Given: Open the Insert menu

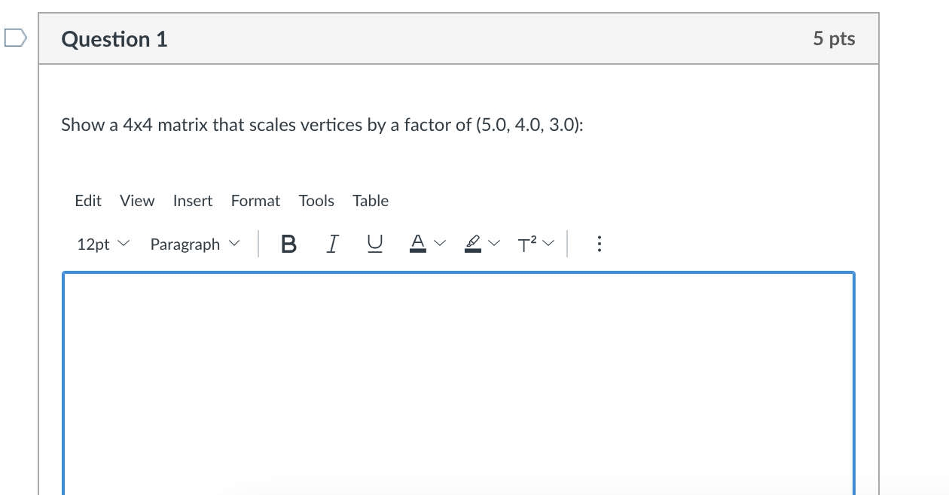Looking at the screenshot, I should pos(193,201).
